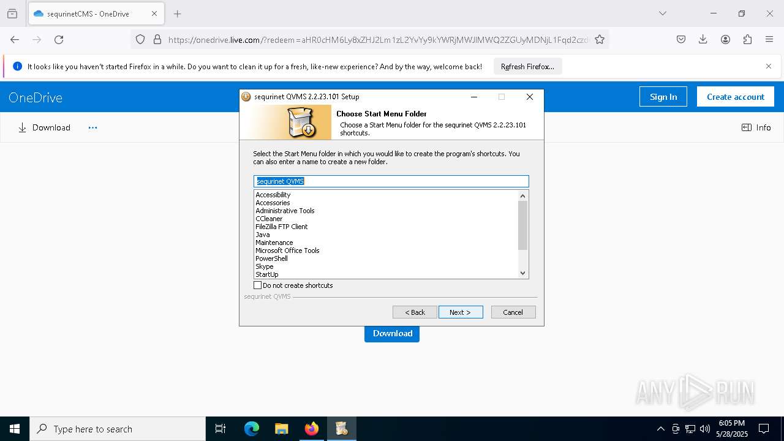
Task: Bookmark this page with the star icon
Action: pos(600,39)
